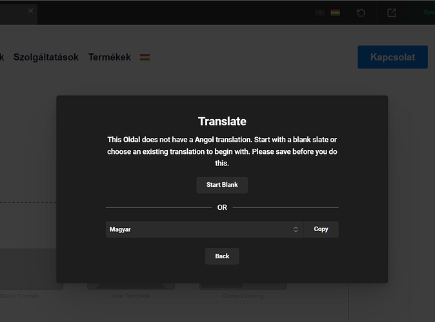
Task: Go Back from the Translate dialog
Action: (222, 256)
